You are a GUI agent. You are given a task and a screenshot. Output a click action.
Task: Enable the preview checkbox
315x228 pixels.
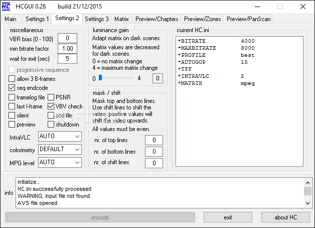click(12, 125)
